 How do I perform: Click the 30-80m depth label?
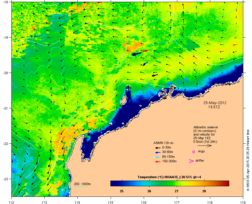tap(167, 152)
